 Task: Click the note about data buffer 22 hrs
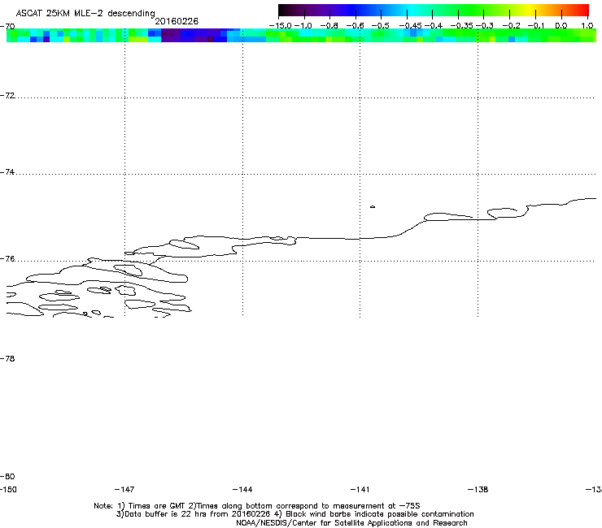pyautogui.click(x=193, y=514)
